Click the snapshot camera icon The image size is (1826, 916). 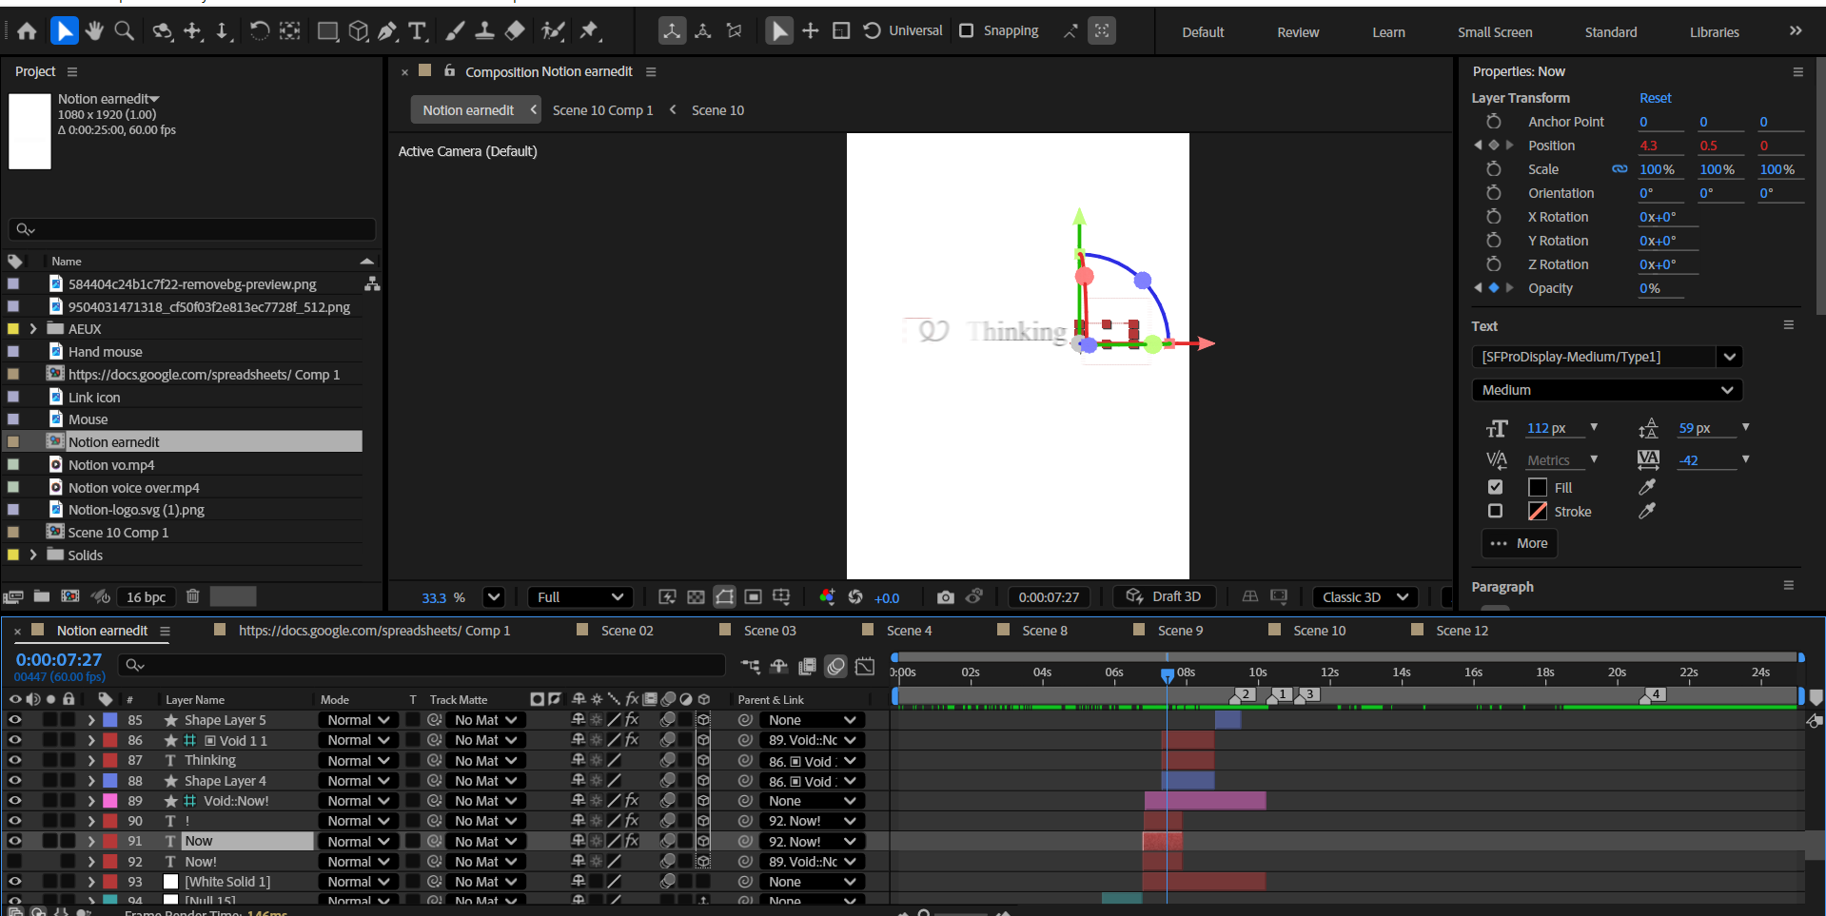[x=945, y=597]
